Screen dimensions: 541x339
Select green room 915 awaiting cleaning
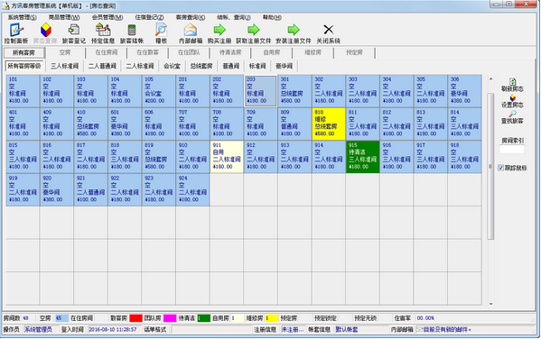click(362, 156)
